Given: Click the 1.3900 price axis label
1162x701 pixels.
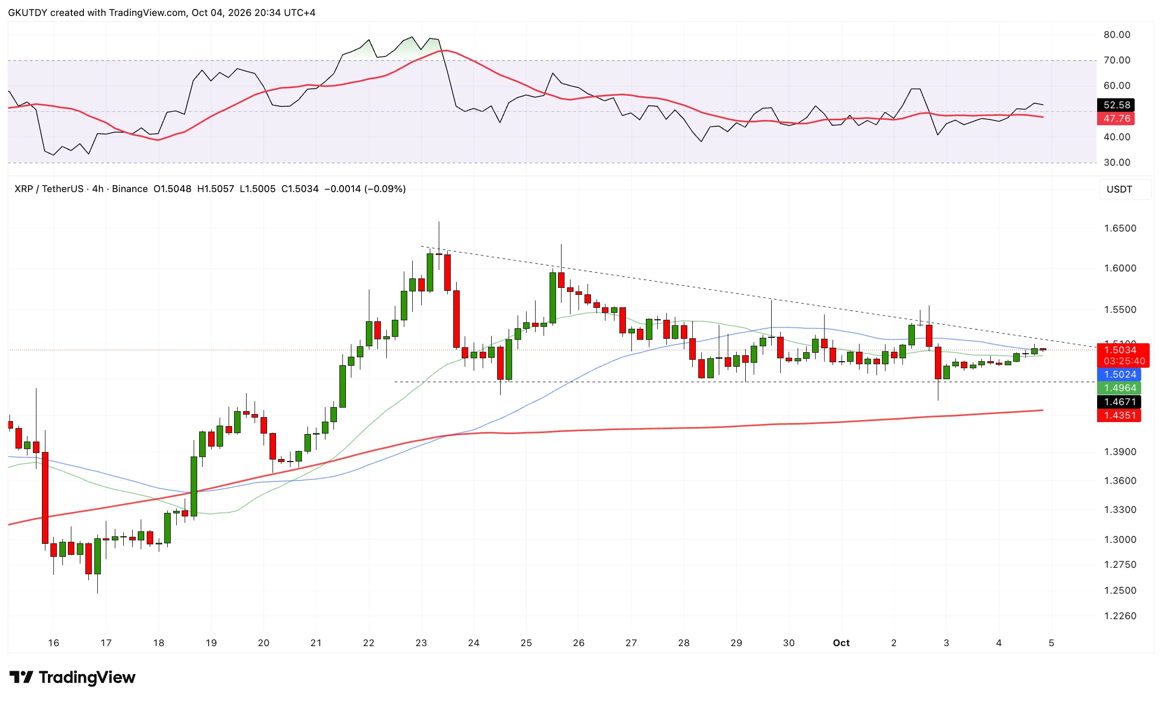Looking at the screenshot, I should tap(1120, 452).
